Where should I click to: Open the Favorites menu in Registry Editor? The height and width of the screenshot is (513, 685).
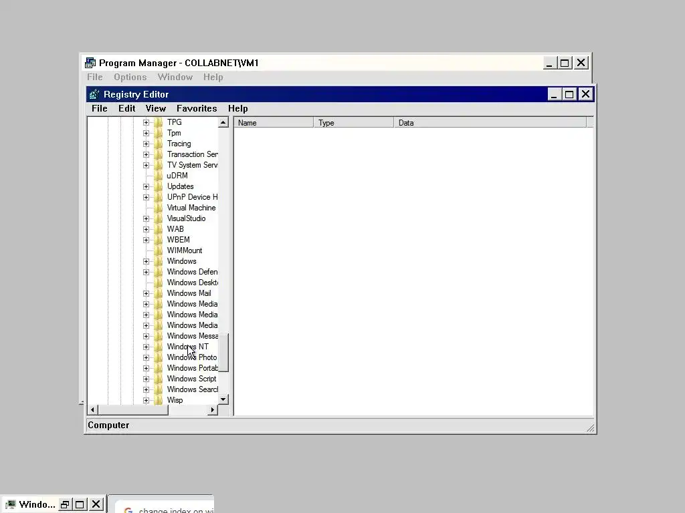click(197, 109)
